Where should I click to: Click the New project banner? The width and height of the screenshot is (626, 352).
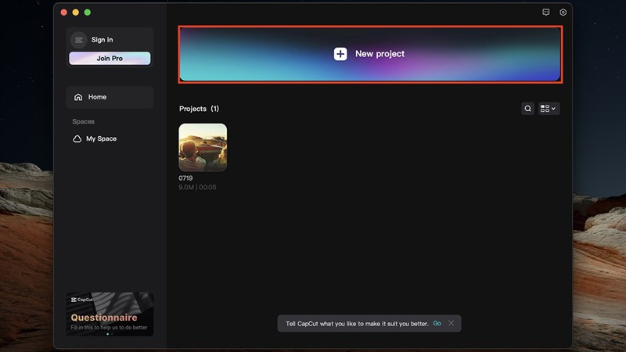click(x=438, y=54)
